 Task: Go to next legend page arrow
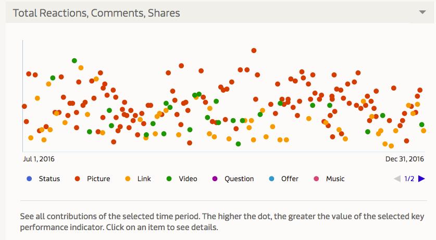(x=421, y=179)
